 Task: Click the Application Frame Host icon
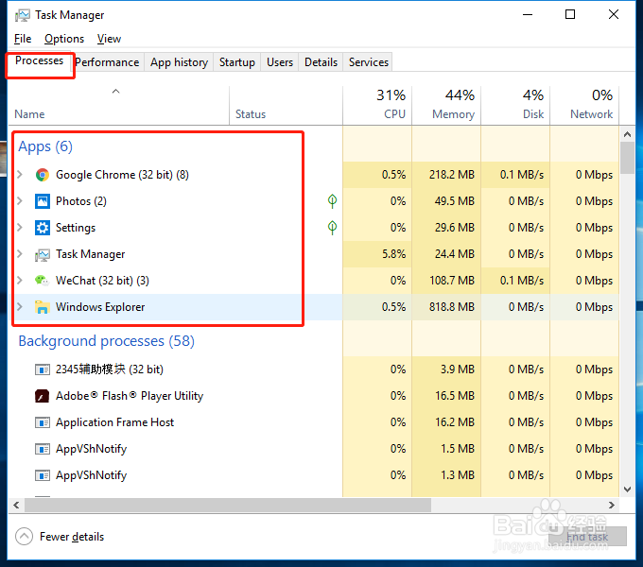click(43, 422)
